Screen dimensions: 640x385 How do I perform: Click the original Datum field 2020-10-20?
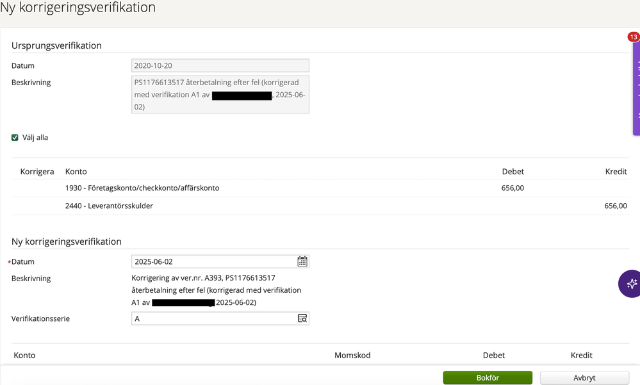[x=220, y=66]
